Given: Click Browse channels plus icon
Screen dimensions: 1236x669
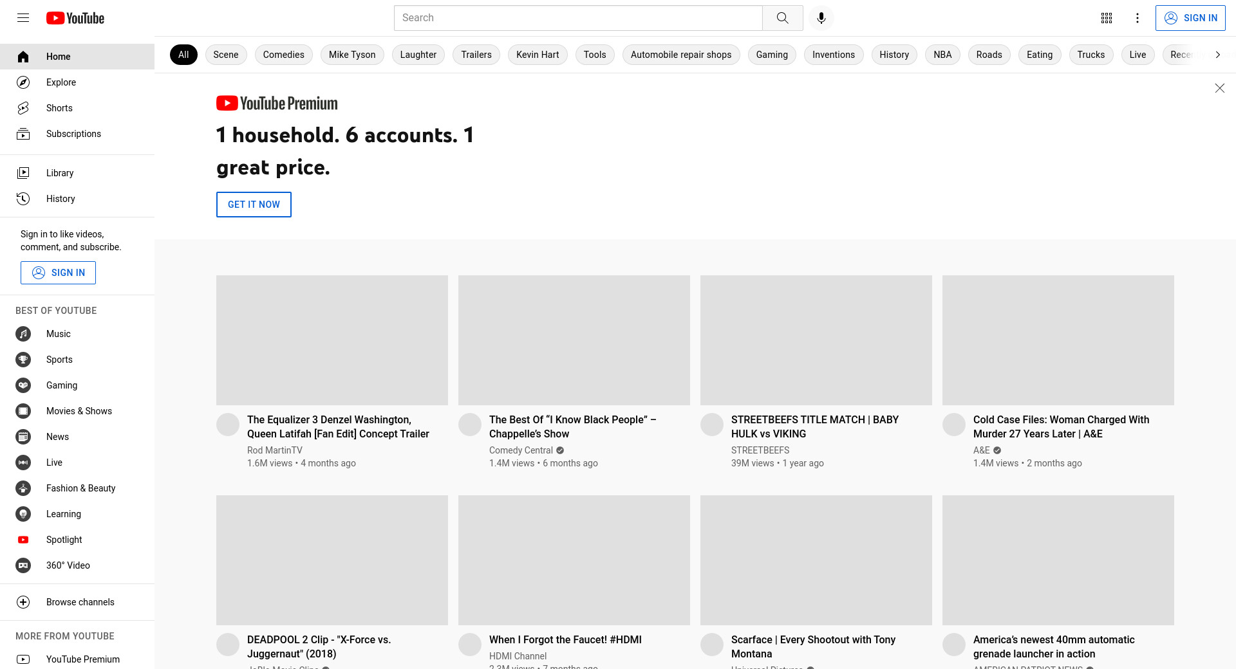Looking at the screenshot, I should 23,602.
